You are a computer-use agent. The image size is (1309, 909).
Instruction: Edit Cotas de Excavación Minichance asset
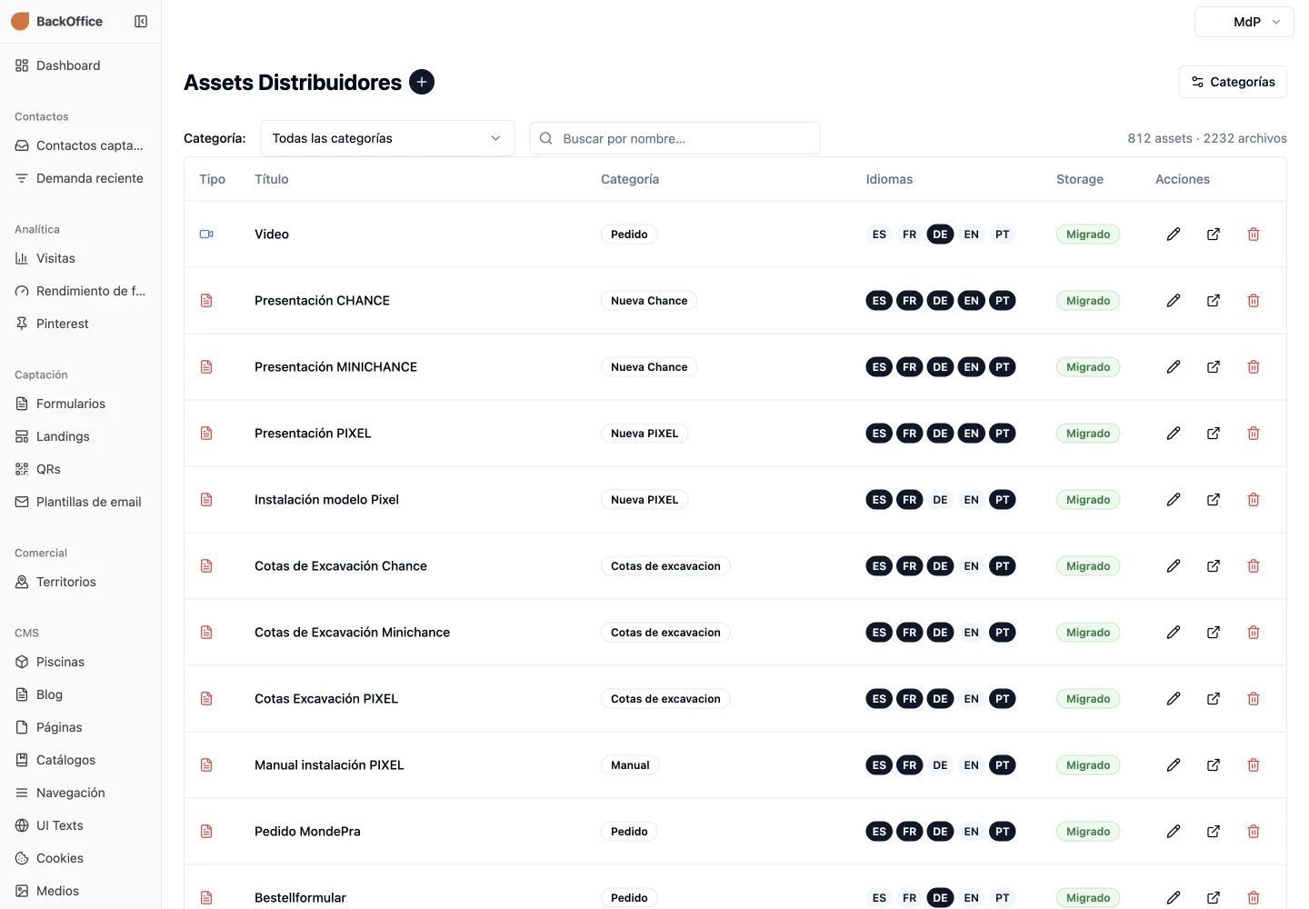1174,633
